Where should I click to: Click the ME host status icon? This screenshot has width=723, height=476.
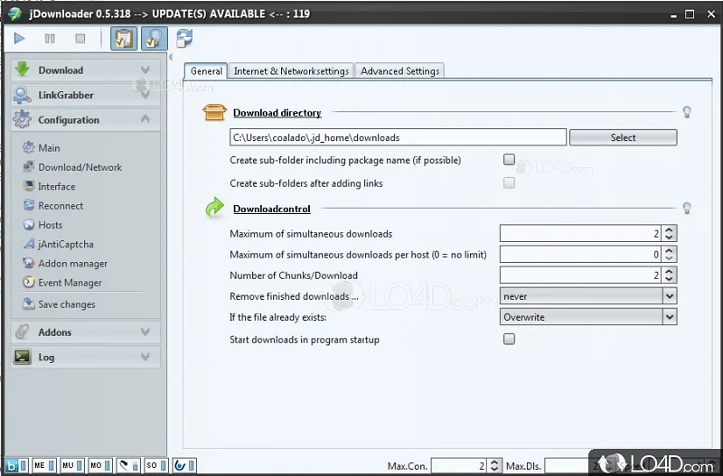click(44, 465)
